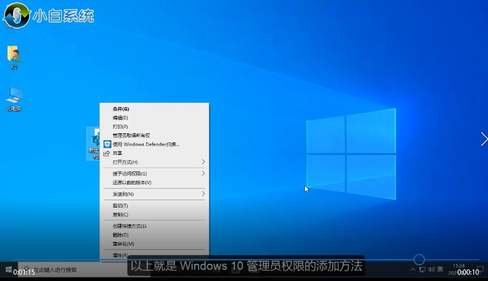Click the 小白系统 logo icon
Viewport: 488px width, 281px height.
click(x=17, y=14)
